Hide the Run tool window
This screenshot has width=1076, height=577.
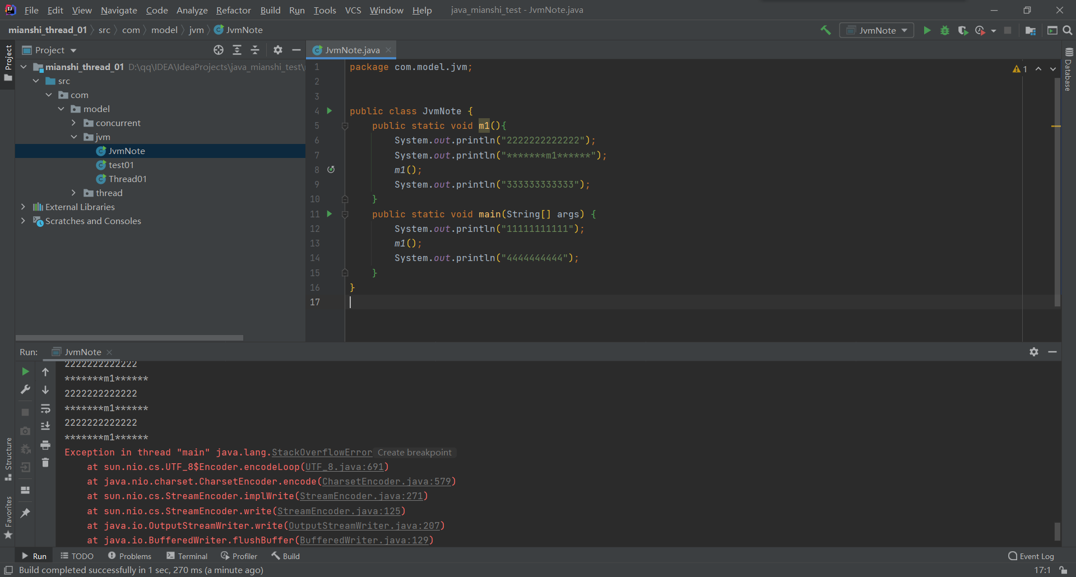(x=1052, y=352)
